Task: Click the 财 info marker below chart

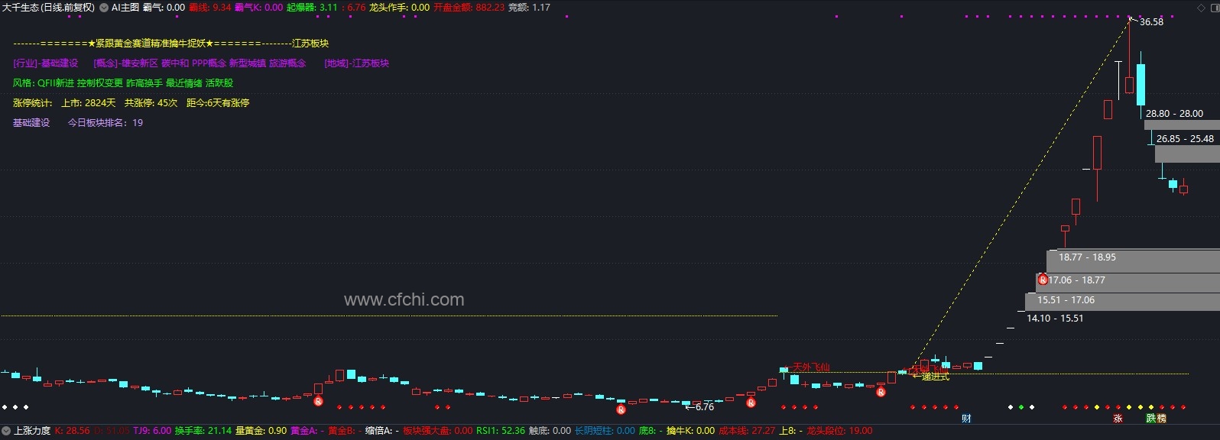Action: pos(966,419)
